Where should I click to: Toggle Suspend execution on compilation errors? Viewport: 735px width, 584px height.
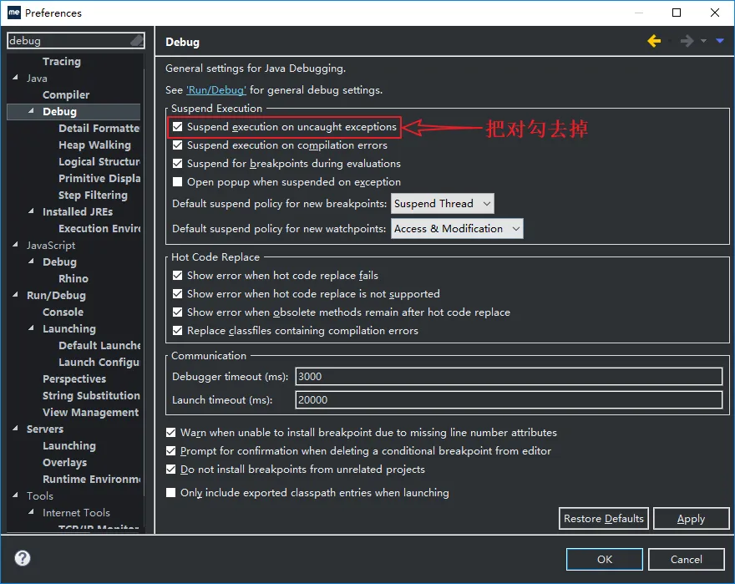tap(178, 145)
